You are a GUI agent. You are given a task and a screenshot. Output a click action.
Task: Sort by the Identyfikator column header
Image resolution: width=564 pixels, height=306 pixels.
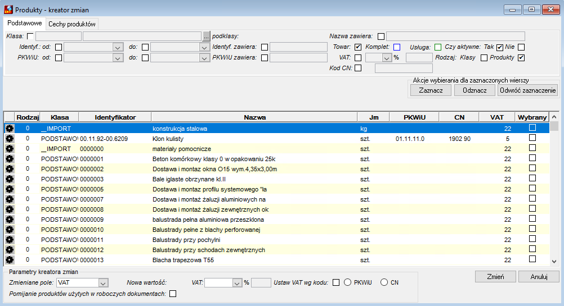point(115,117)
